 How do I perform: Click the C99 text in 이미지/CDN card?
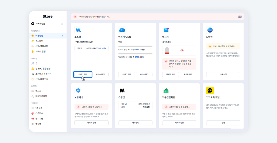(x=120, y=42)
